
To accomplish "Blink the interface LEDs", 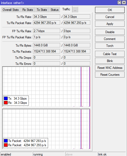I will pos(110,61).
